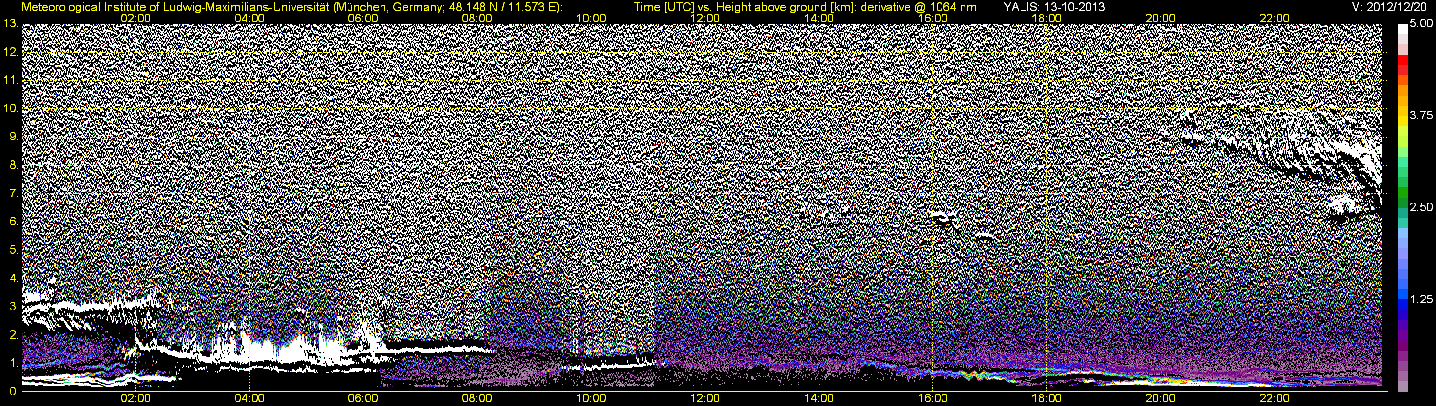Select 18:00 on the bottom time axis
Viewport: 1436px width, 406px height.
pos(1046,398)
